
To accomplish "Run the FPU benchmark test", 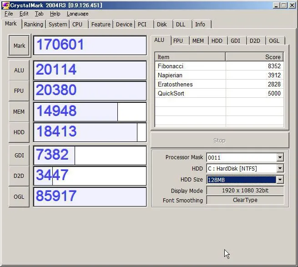I will coord(19,91).
